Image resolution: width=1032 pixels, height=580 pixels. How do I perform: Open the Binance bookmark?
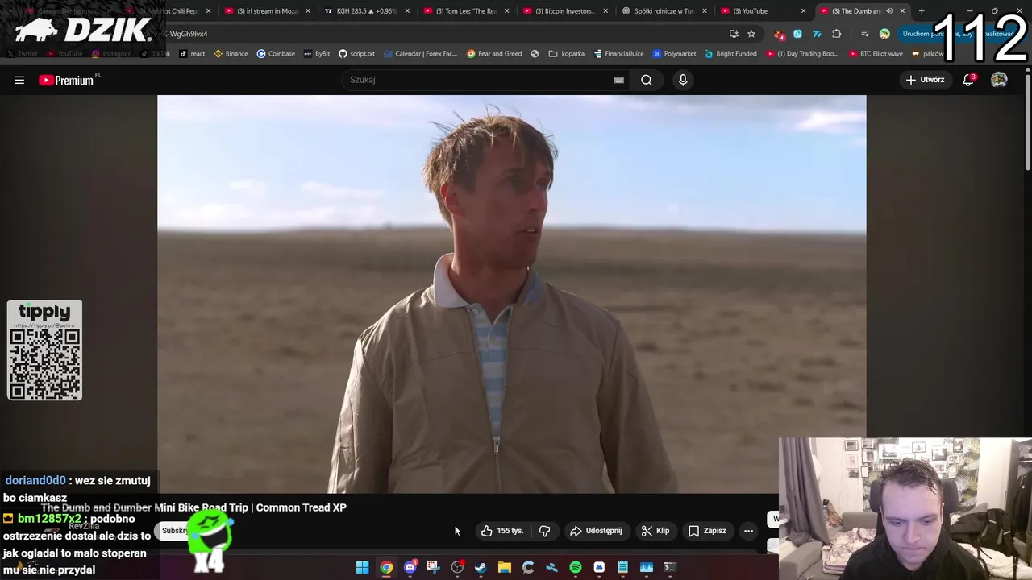(231, 54)
